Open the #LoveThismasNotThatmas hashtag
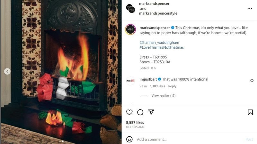The image size is (257, 144). point(162,47)
